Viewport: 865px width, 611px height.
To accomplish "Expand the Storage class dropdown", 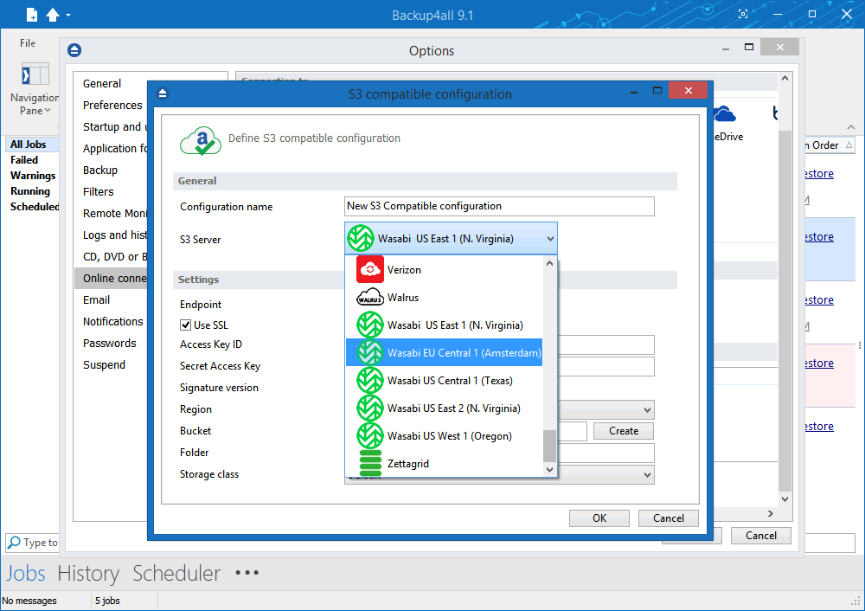I will pos(647,474).
